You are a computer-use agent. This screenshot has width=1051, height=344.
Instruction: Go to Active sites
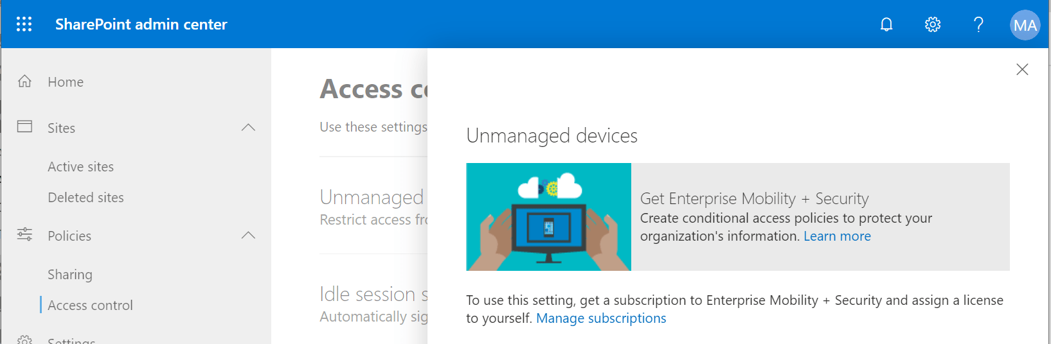[80, 167]
